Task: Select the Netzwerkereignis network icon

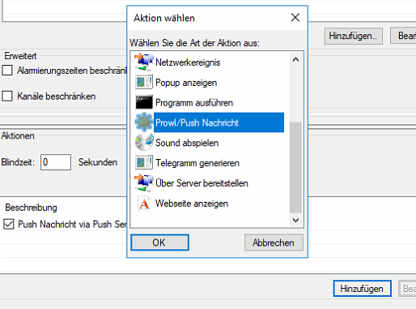Action: point(144,62)
